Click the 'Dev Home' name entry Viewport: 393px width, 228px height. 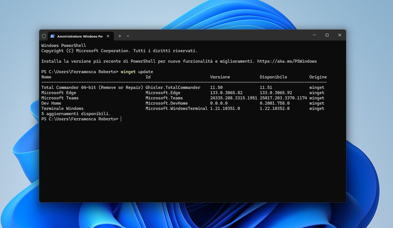[51, 103]
